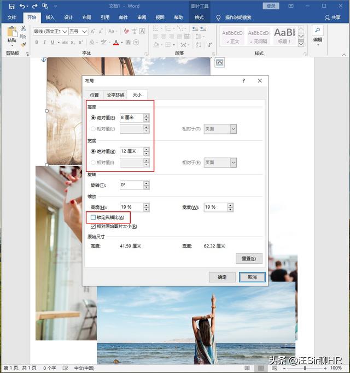Expand the styles gallery more arrow
This screenshot has height=373, width=350.
pos(301,44)
